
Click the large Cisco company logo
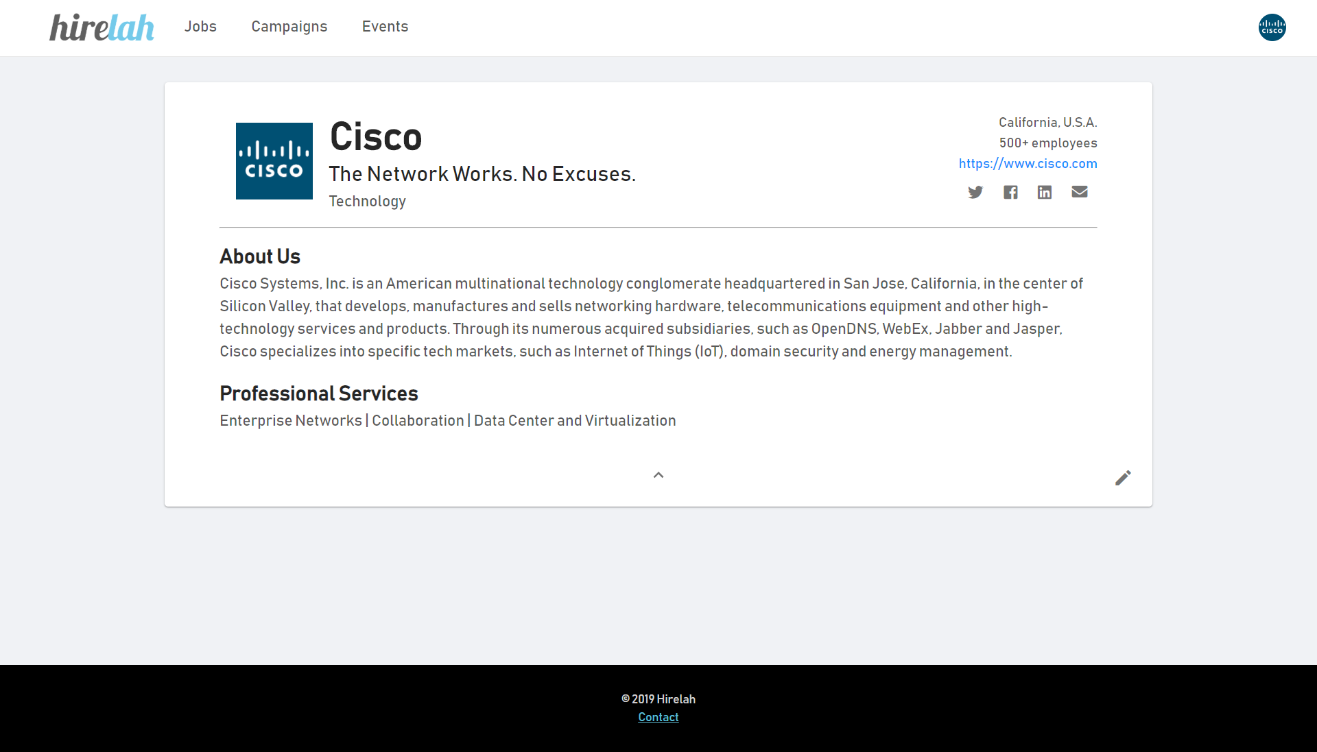274,161
